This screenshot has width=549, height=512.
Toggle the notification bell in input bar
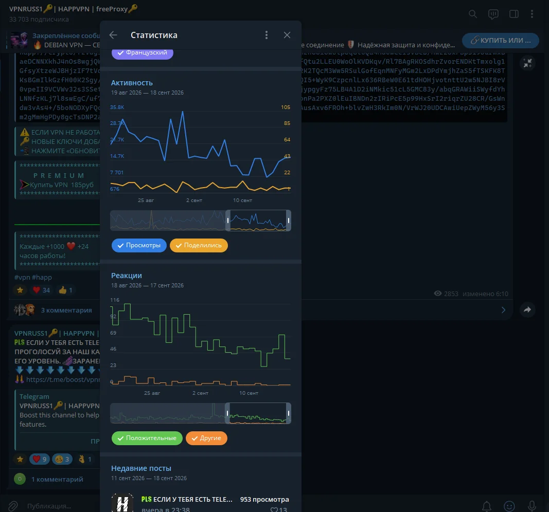click(487, 506)
